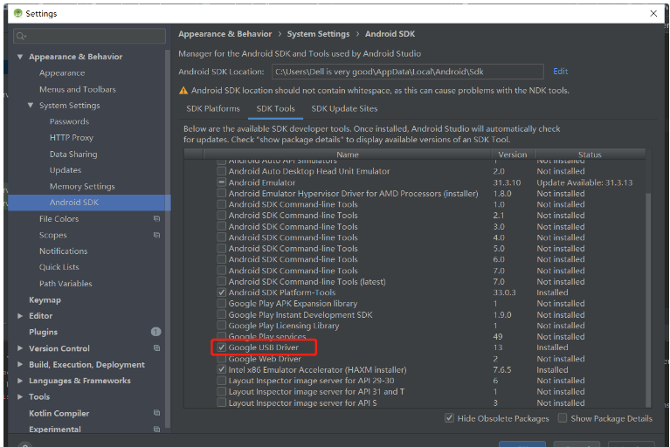Open Path Variables settings
The image size is (670, 447).
pyautogui.click(x=66, y=284)
